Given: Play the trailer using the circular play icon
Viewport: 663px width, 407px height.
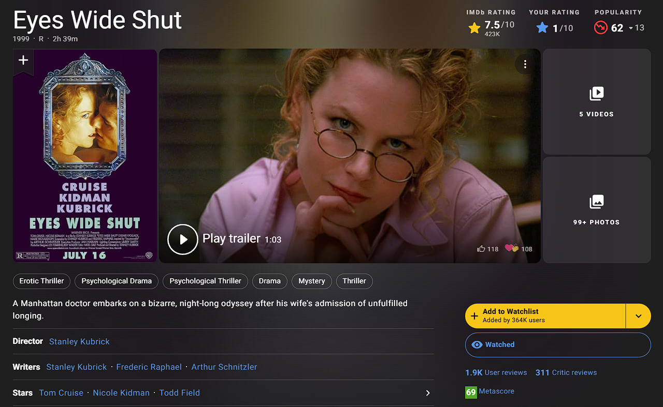Looking at the screenshot, I should click(x=183, y=239).
